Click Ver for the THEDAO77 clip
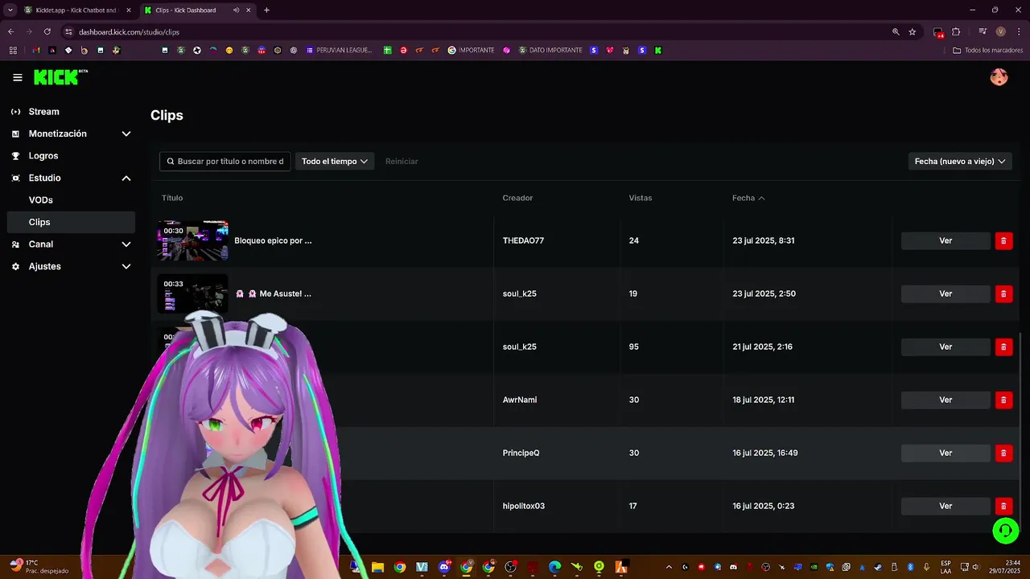Viewport: 1030px width, 579px height. pos(946,240)
